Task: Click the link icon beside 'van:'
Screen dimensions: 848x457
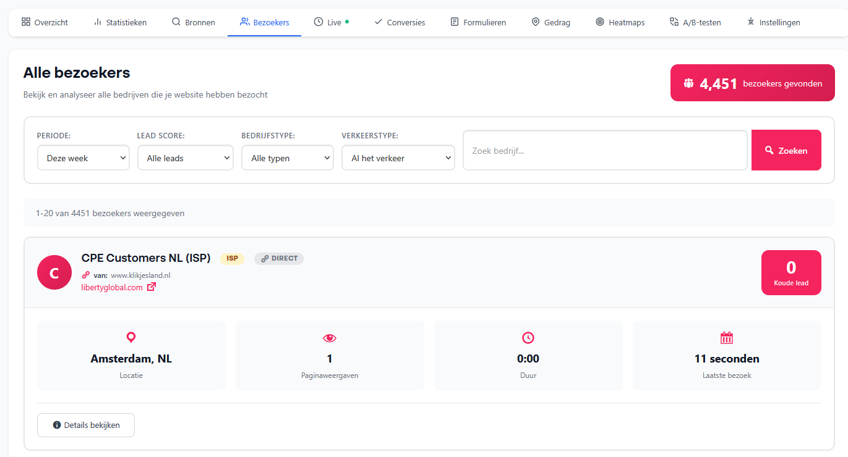Action: click(86, 275)
